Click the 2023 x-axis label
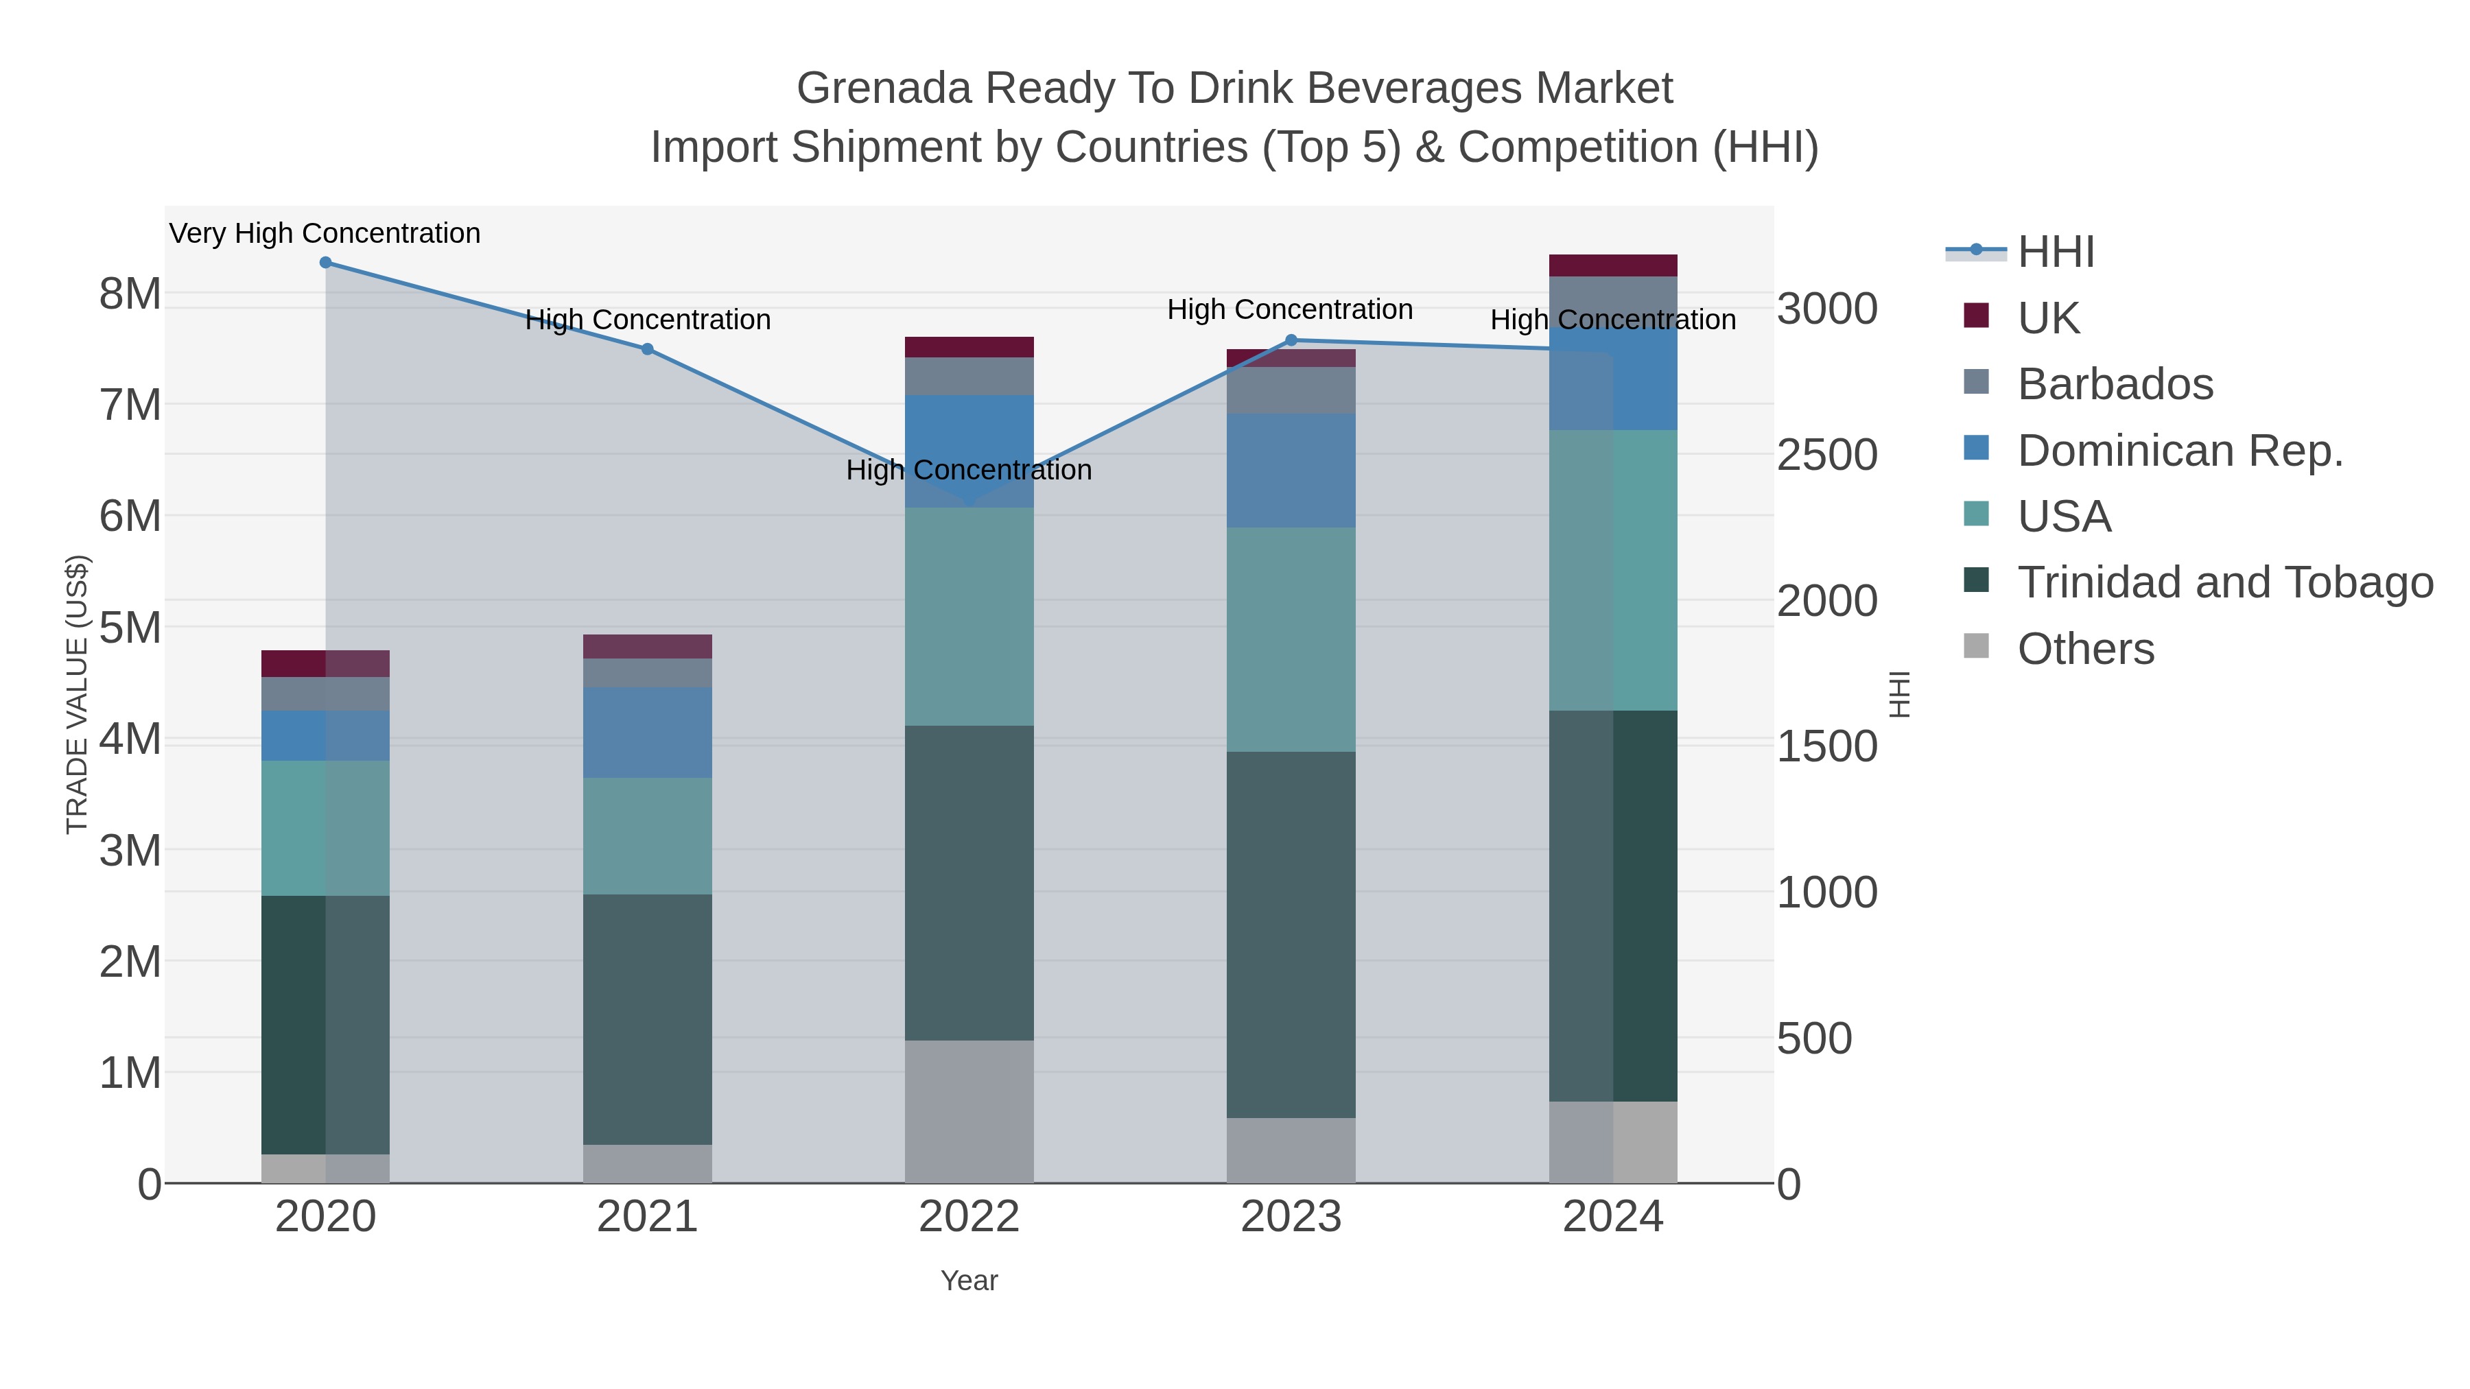Viewport: 2470px width, 1389px height. coord(1291,1218)
